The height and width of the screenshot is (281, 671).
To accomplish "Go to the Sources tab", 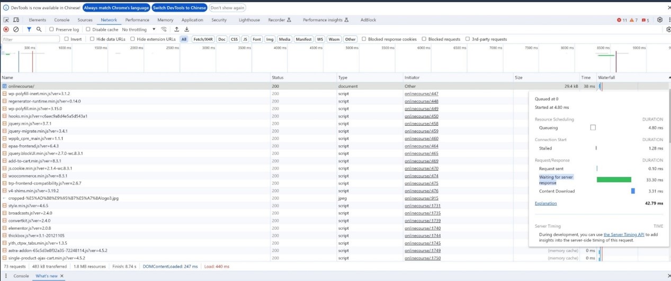I will pyautogui.click(x=85, y=20).
